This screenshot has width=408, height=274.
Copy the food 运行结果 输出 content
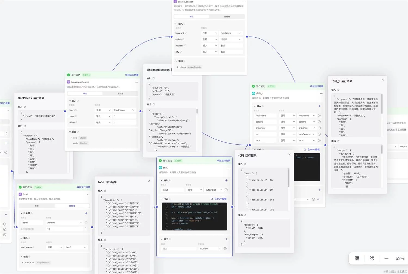(x=105, y=240)
